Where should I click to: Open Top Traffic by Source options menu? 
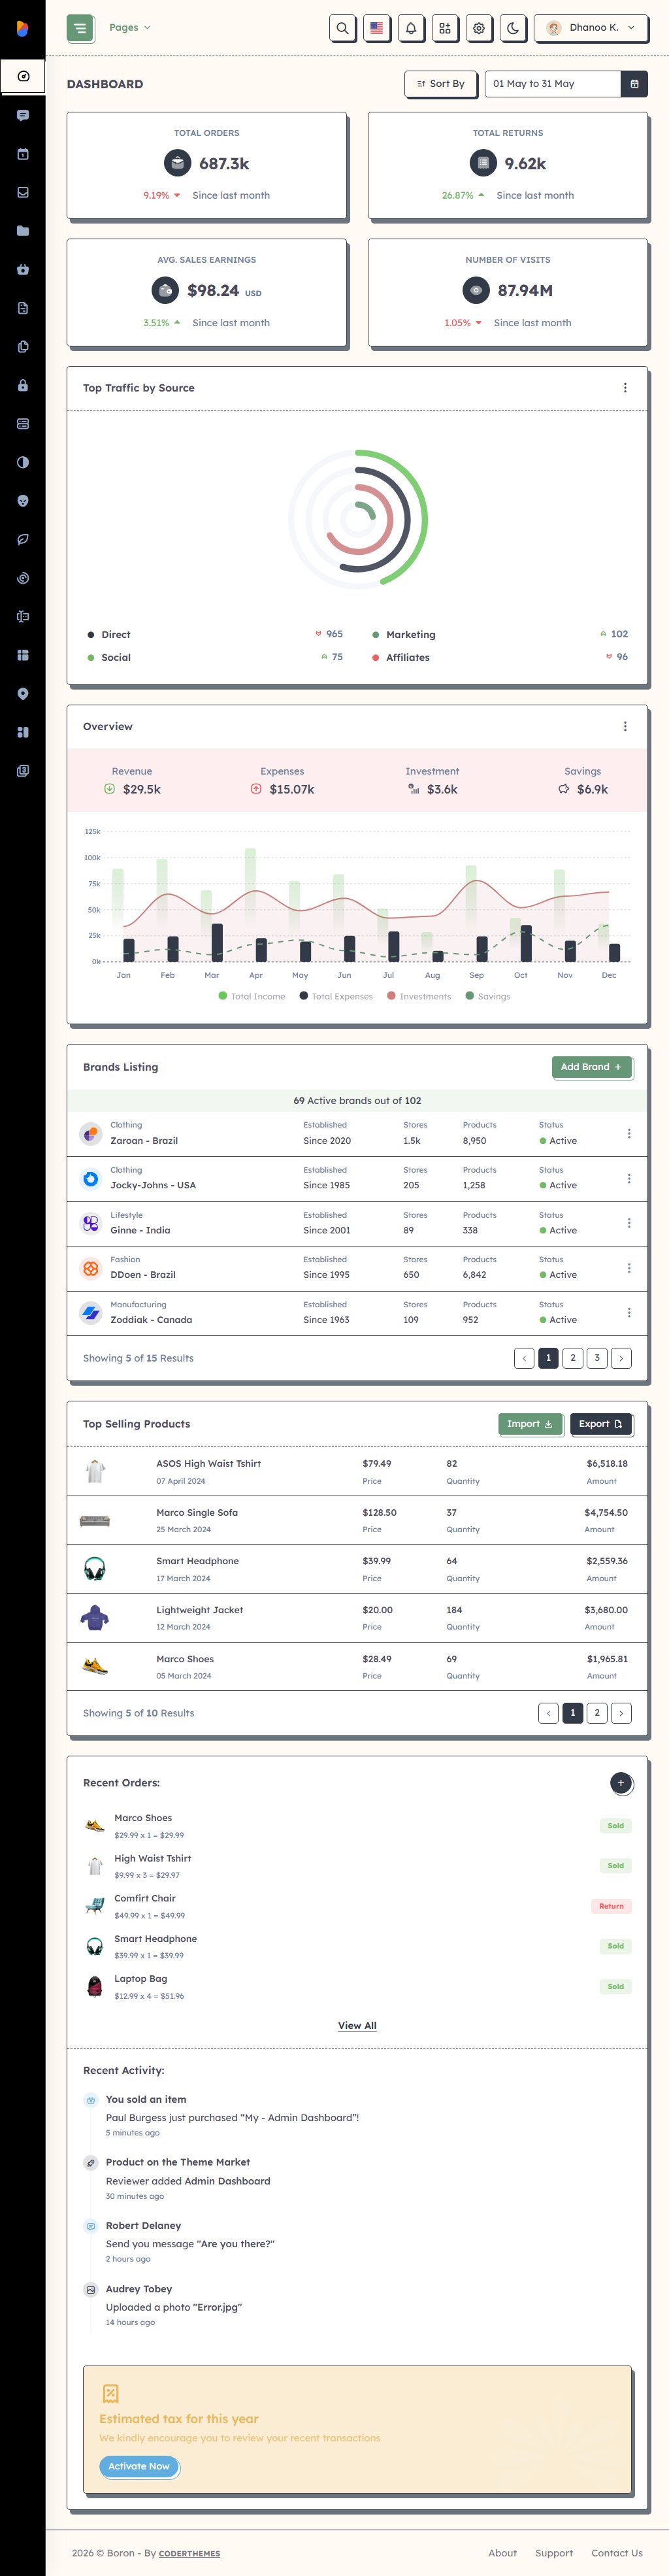[625, 388]
